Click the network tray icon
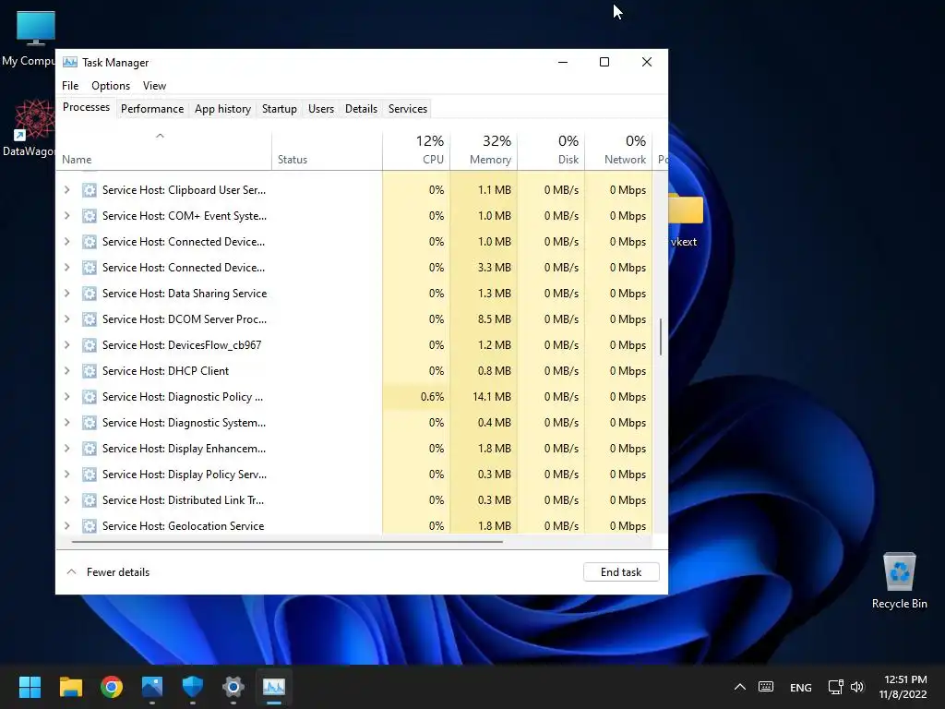Image resolution: width=945 pixels, height=709 pixels. click(x=835, y=687)
